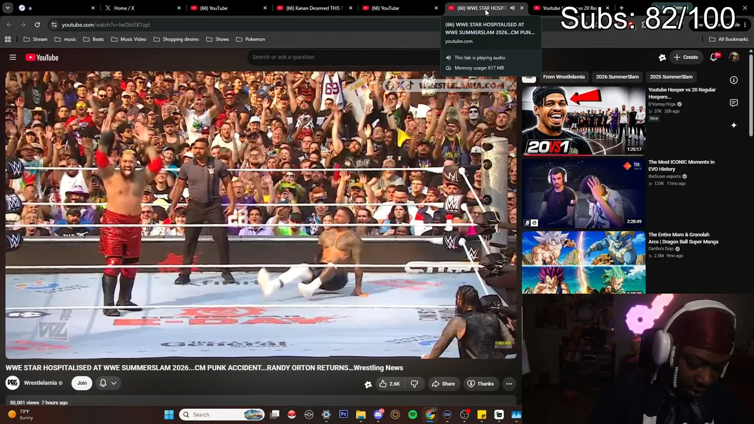754x424 pixels.
Task: Open the sparkle icon beside the Create button
Action: coord(662,57)
